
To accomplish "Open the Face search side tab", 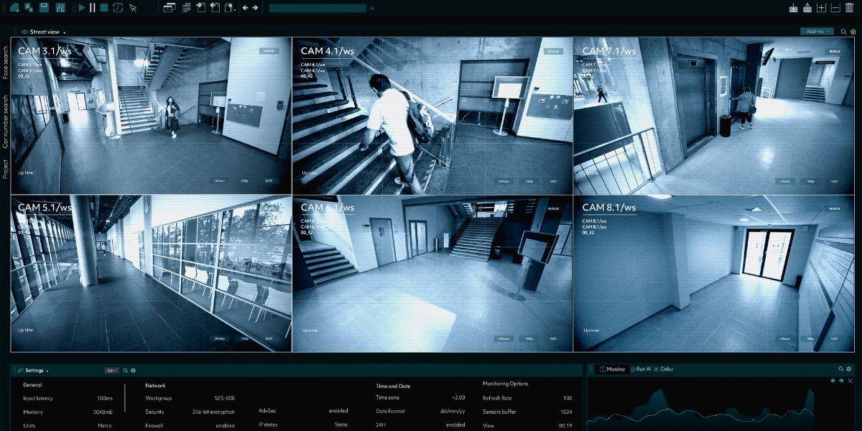I will pos(6,62).
